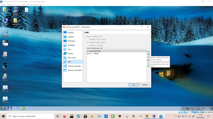Click the guest network tray icon with red X
Viewport: 213px width, 119px height.
click(x=198, y=109)
